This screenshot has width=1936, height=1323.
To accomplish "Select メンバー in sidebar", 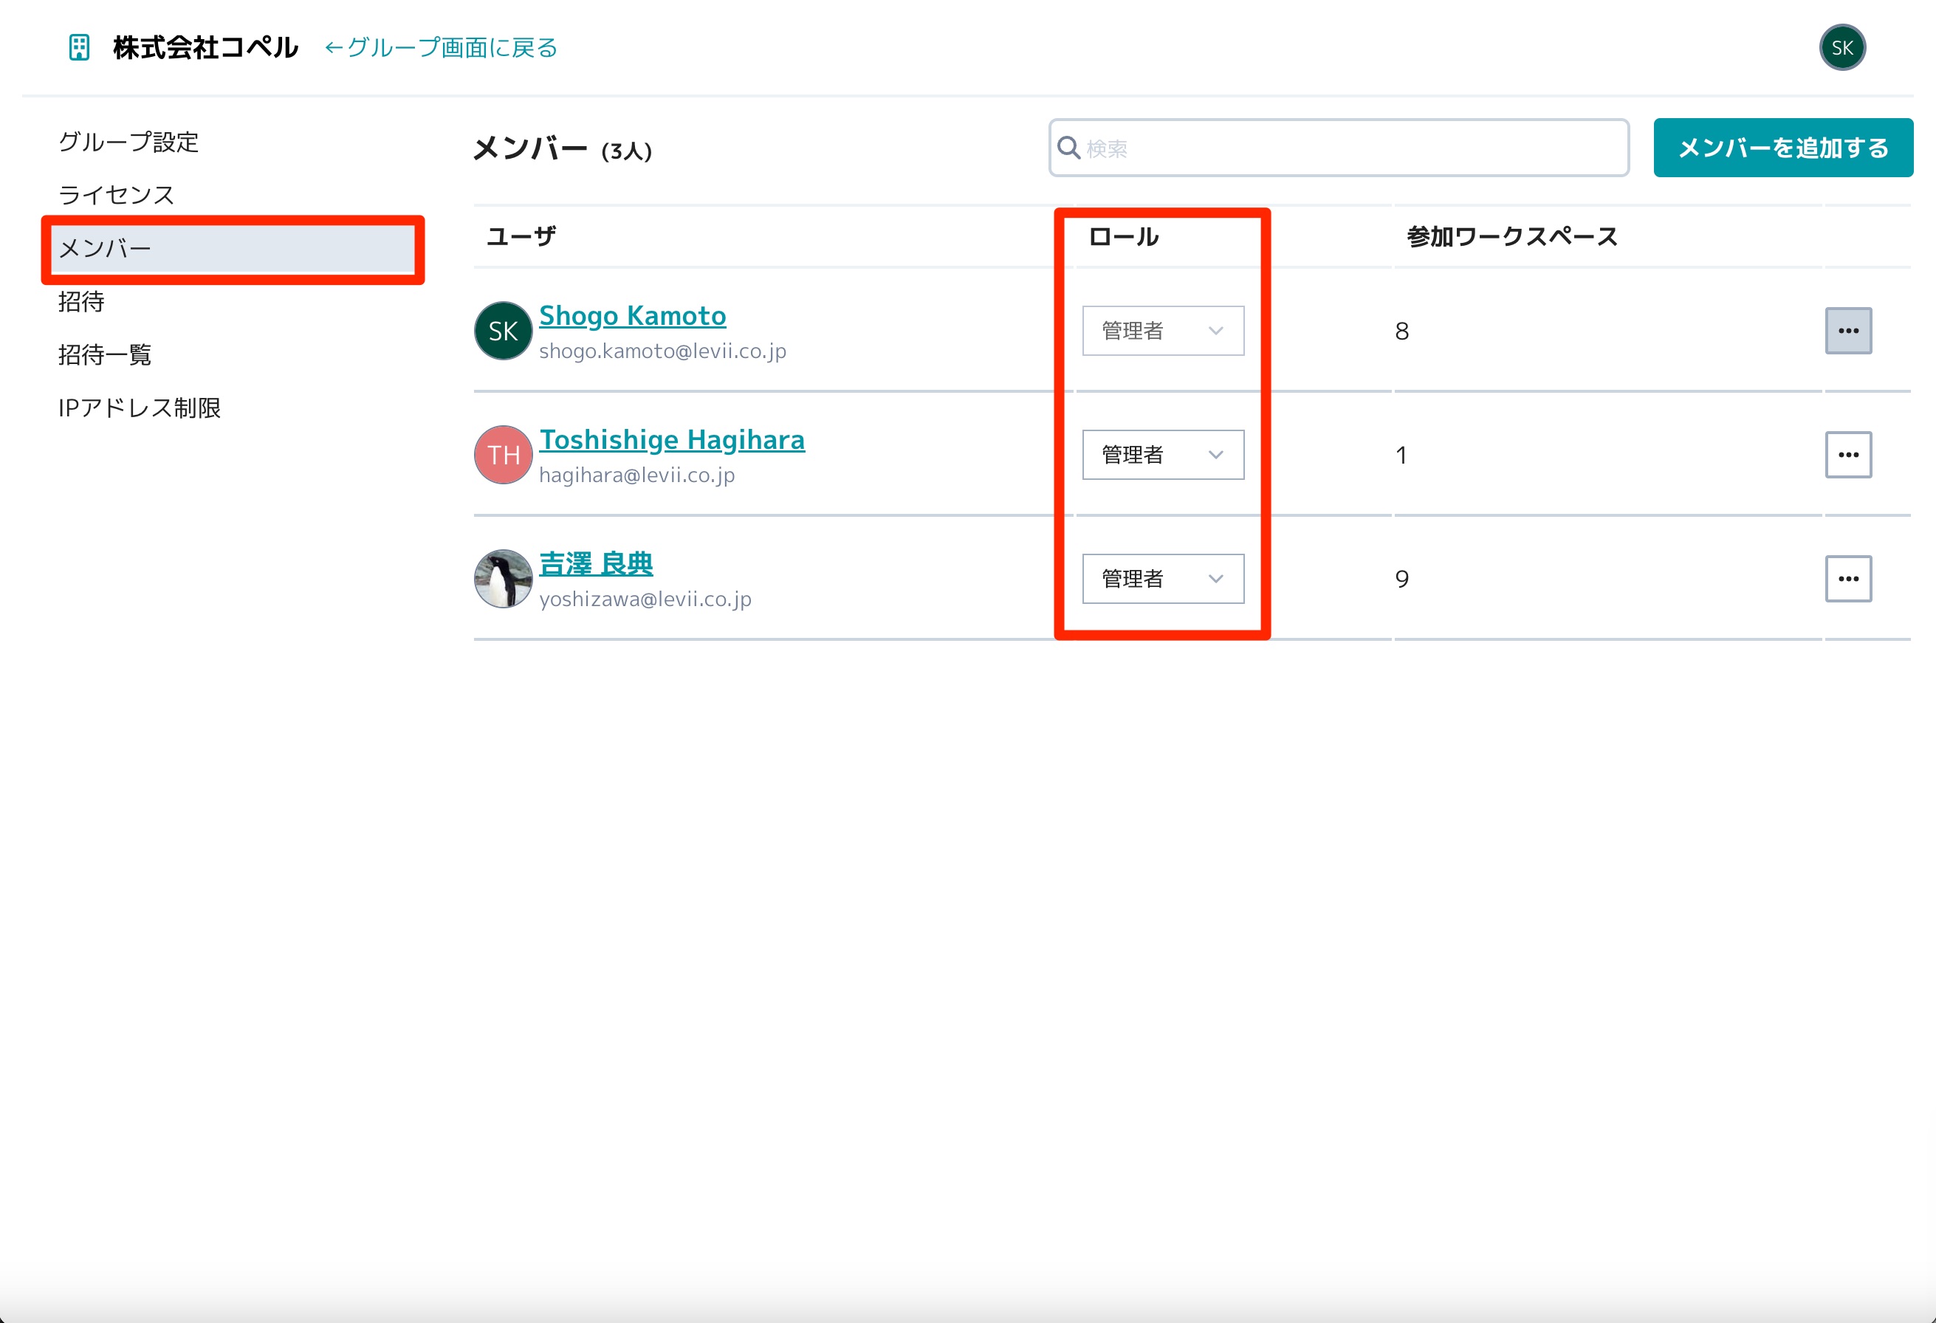I will (x=233, y=248).
